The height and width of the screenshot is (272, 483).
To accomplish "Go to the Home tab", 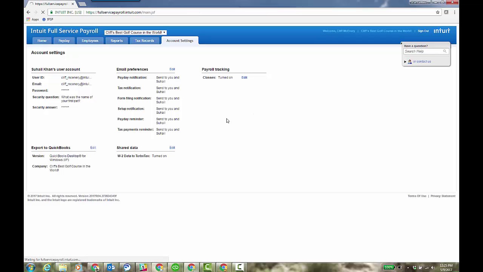I will pyautogui.click(x=42, y=40).
